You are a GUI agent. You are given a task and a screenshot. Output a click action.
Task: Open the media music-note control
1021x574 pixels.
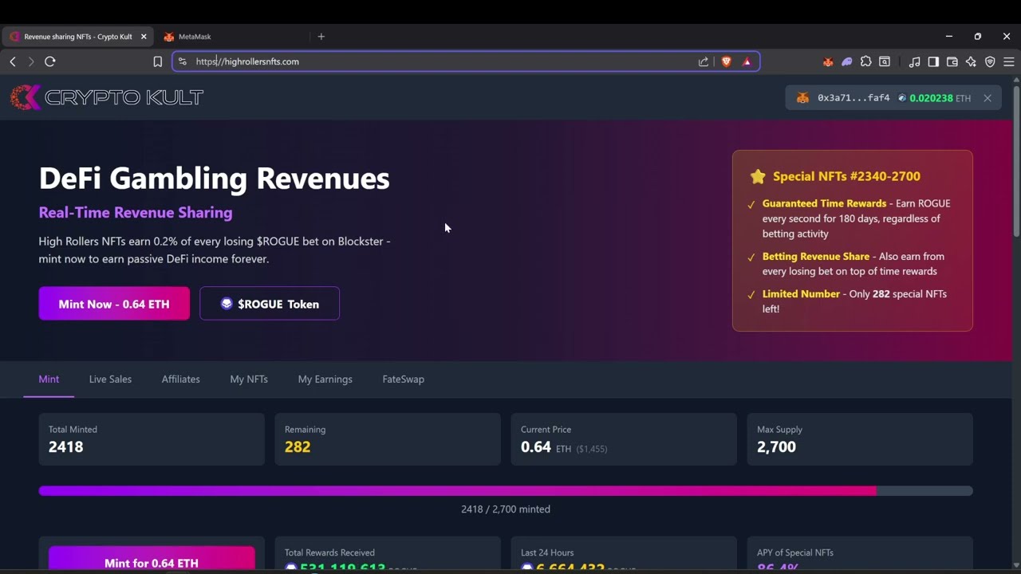coord(915,61)
